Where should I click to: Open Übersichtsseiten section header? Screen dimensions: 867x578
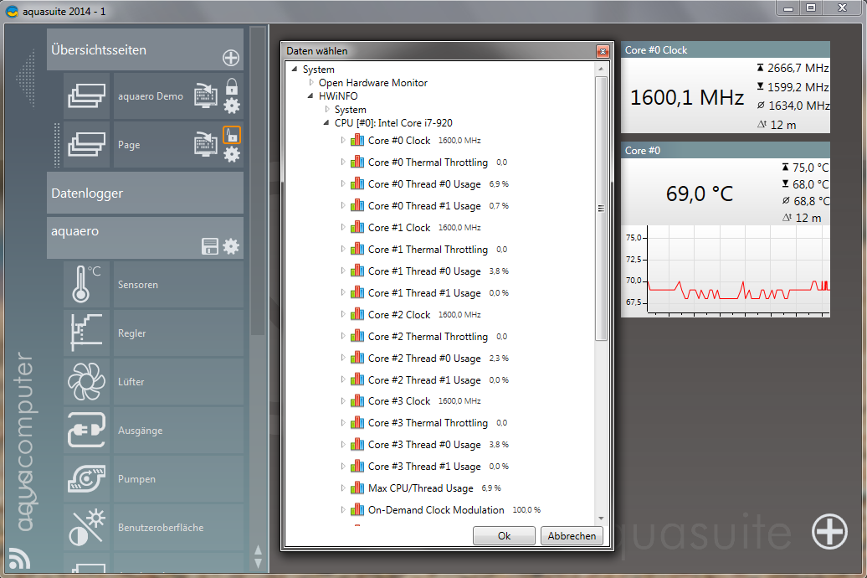pyautogui.click(x=145, y=49)
